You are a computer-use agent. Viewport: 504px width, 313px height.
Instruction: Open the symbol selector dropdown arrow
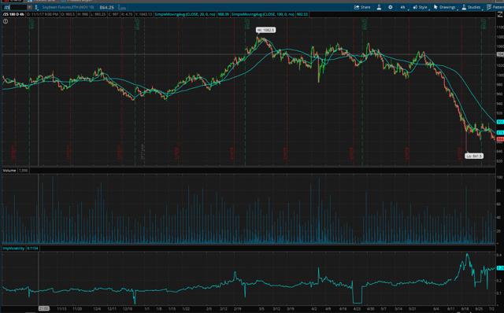[x=30, y=7]
